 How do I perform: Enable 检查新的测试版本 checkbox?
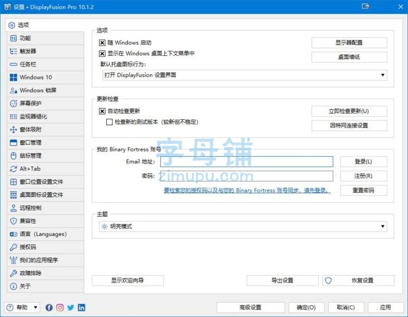coord(109,122)
